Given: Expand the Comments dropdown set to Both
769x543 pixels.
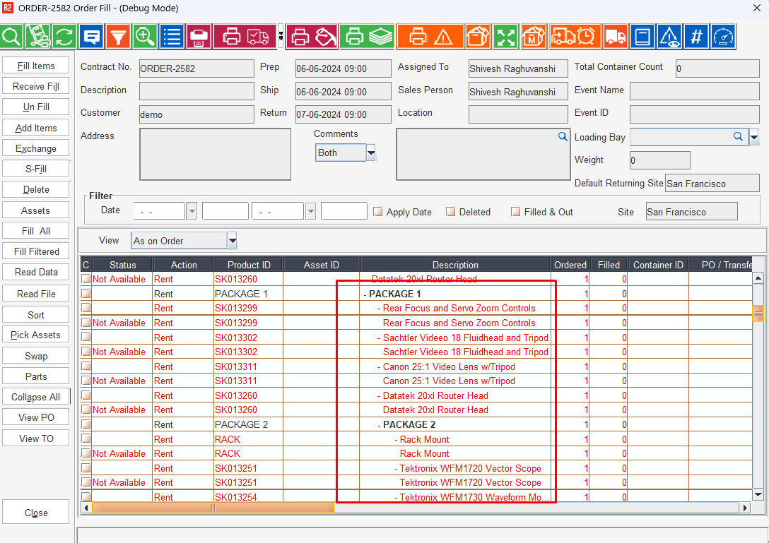Looking at the screenshot, I should [370, 153].
